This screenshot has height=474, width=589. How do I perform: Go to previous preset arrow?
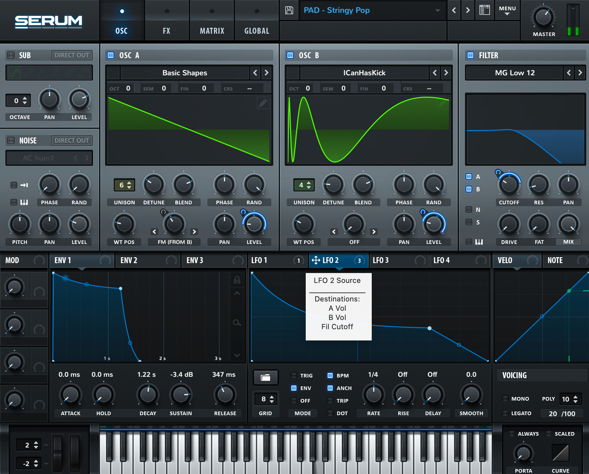[454, 10]
